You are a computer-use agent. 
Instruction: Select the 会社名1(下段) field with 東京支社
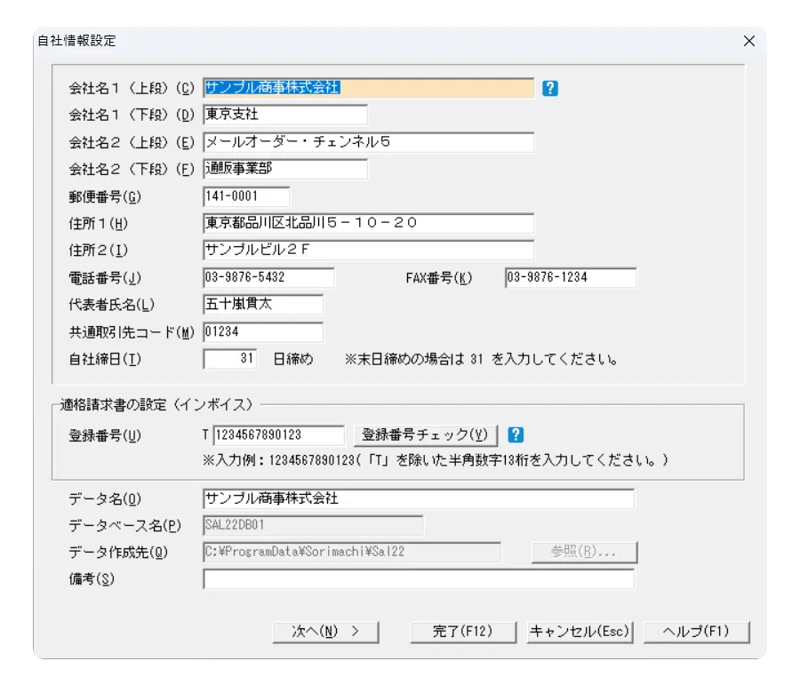click(x=284, y=115)
